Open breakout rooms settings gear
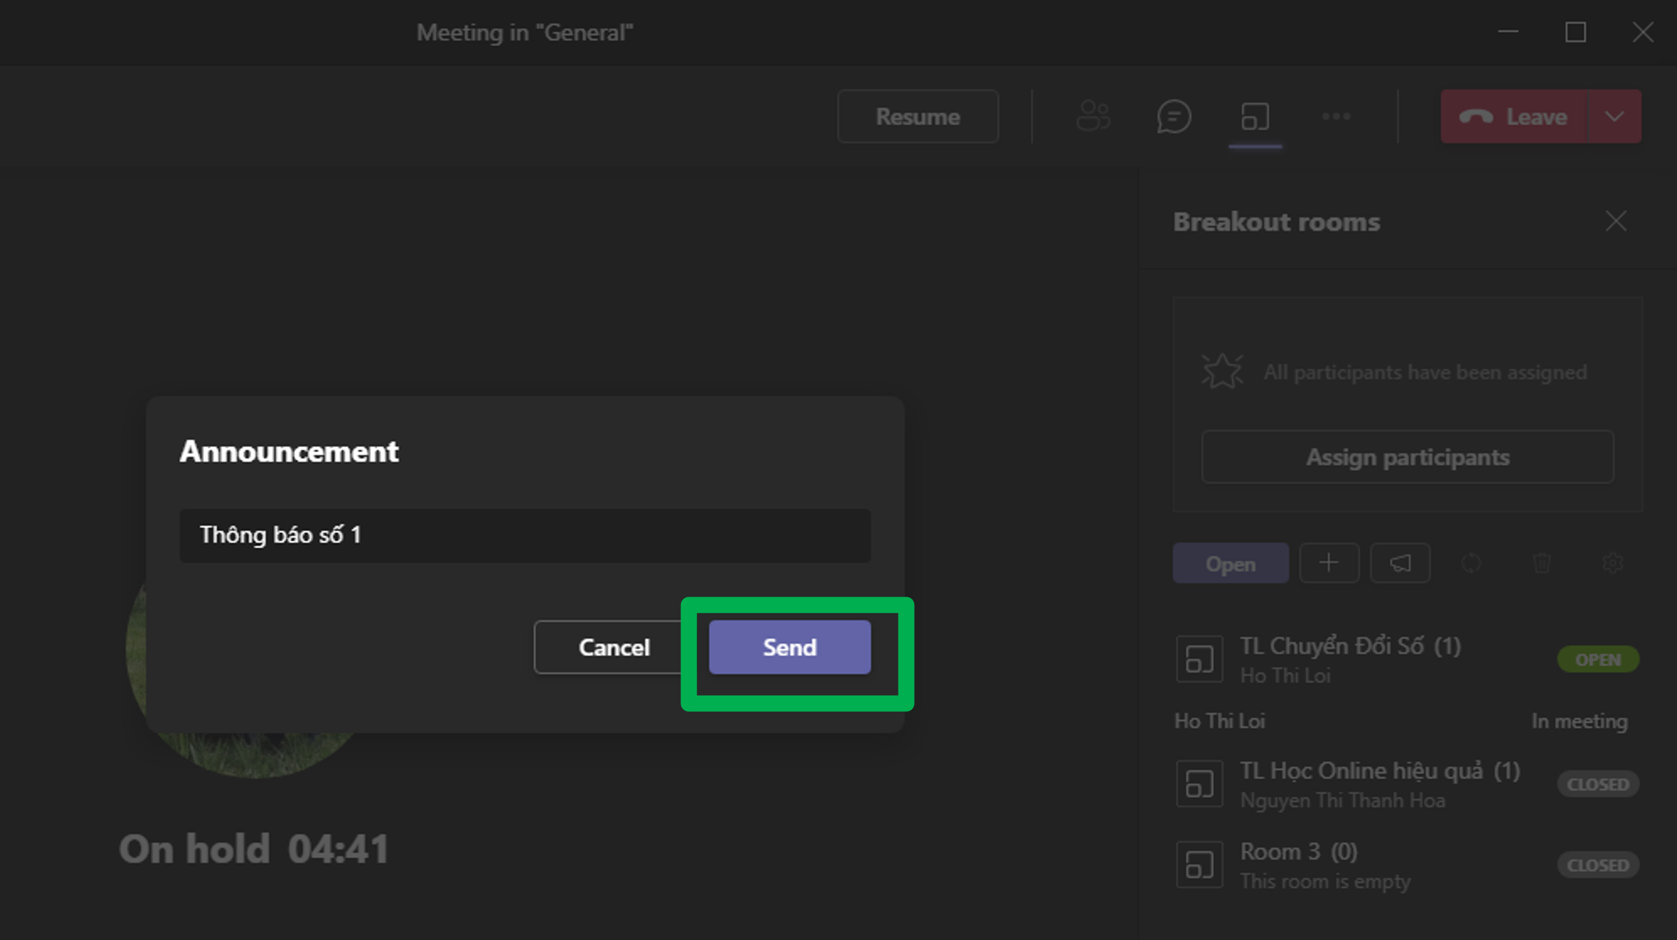 pos(1612,563)
